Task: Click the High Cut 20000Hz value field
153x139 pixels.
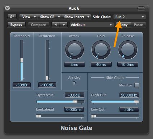Action: tap(129, 95)
